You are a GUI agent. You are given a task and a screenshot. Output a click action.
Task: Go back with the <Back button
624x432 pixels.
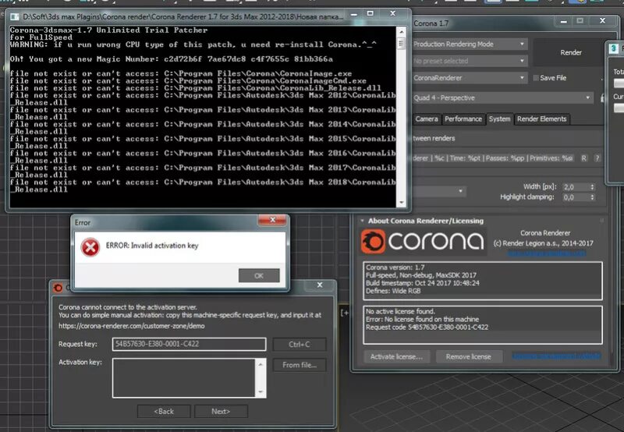pyautogui.click(x=164, y=411)
